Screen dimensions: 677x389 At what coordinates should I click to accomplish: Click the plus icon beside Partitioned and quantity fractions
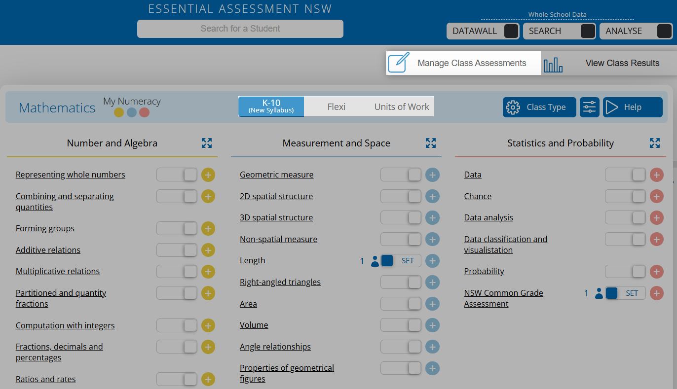(x=208, y=293)
